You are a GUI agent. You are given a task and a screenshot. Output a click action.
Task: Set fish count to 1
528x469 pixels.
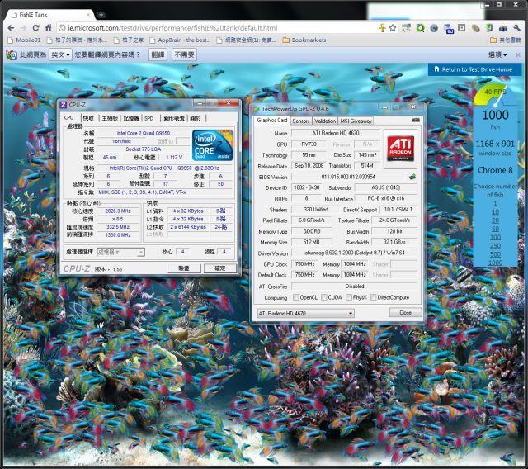click(495, 203)
